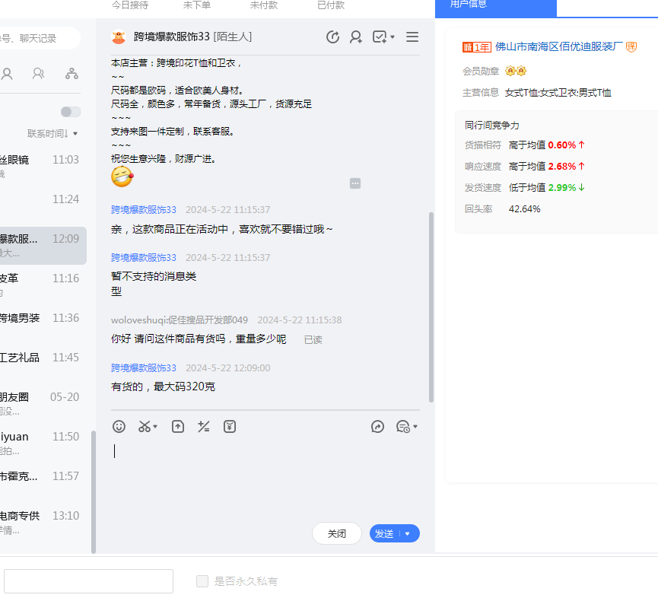Click the scissors screenshot tool icon
Viewport: 658px width, 598px height.
pos(145,427)
